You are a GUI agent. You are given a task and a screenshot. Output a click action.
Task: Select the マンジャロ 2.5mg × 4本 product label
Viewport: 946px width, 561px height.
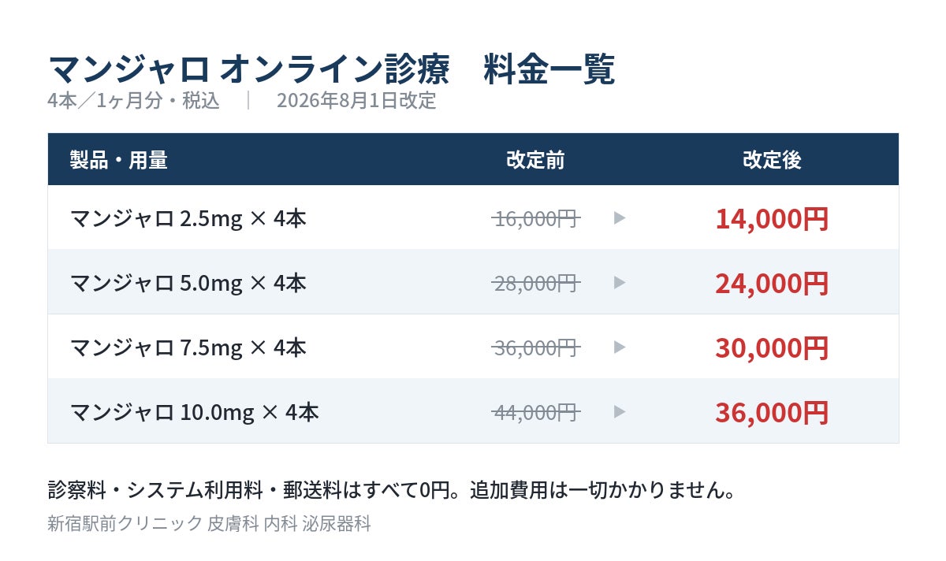(188, 218)
